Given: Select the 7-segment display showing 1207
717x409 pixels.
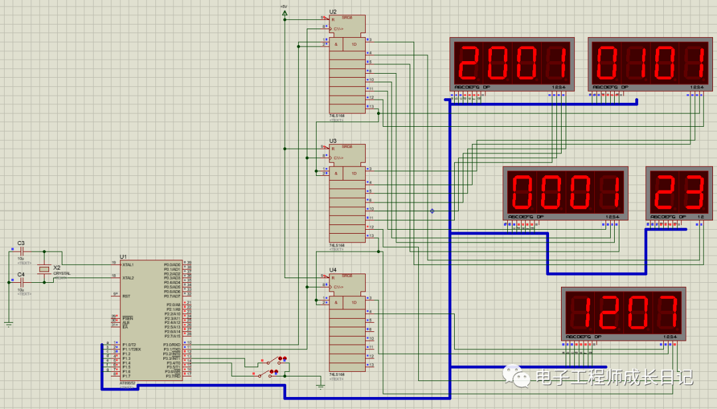Looking at the screenshot, I should 623,314.
